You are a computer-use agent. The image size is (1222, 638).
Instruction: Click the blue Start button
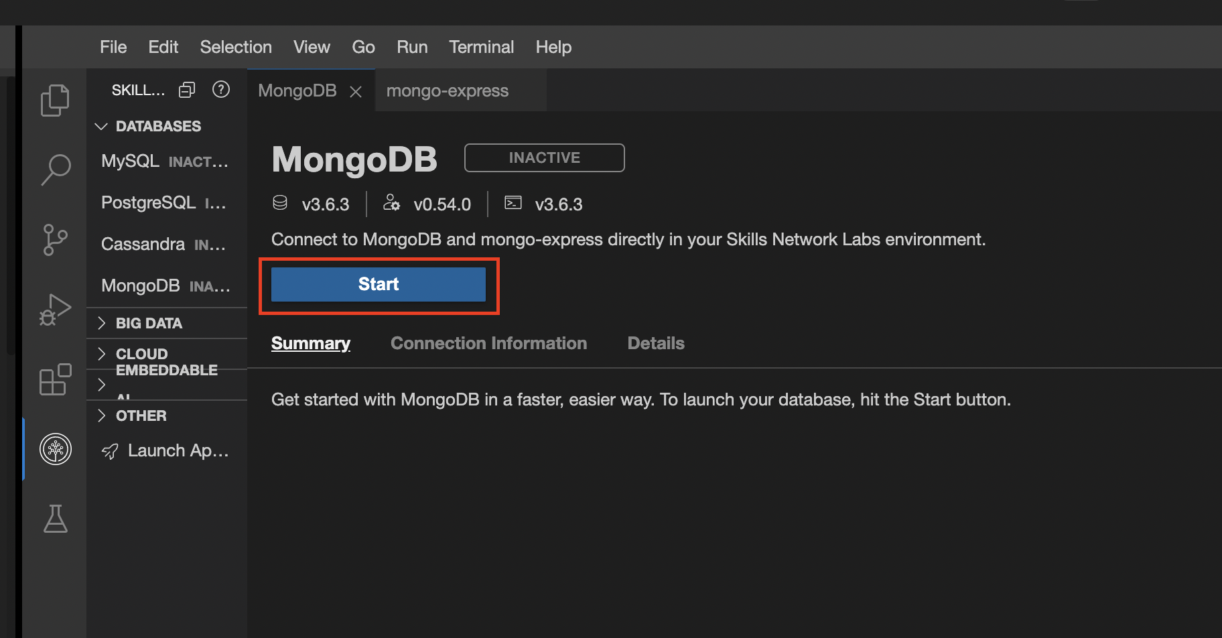pos(379,284)
